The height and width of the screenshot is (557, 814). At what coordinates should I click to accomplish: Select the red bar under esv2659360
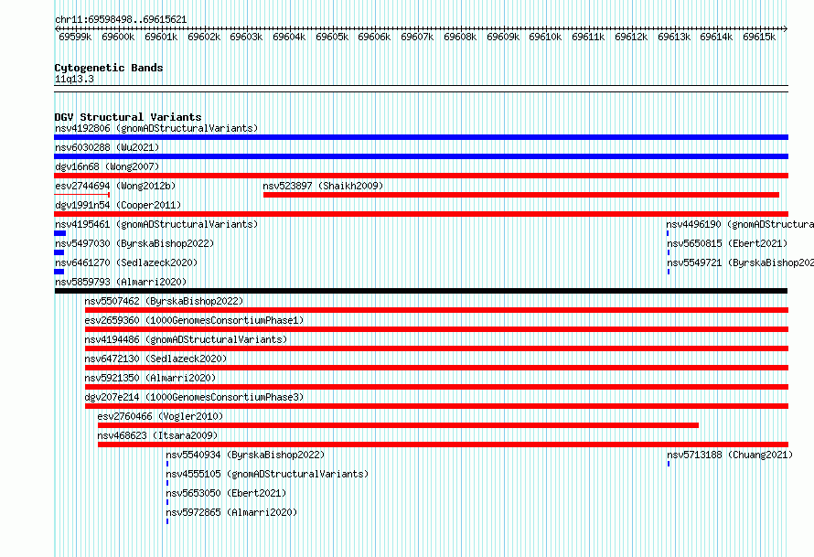tap(436, 329)
